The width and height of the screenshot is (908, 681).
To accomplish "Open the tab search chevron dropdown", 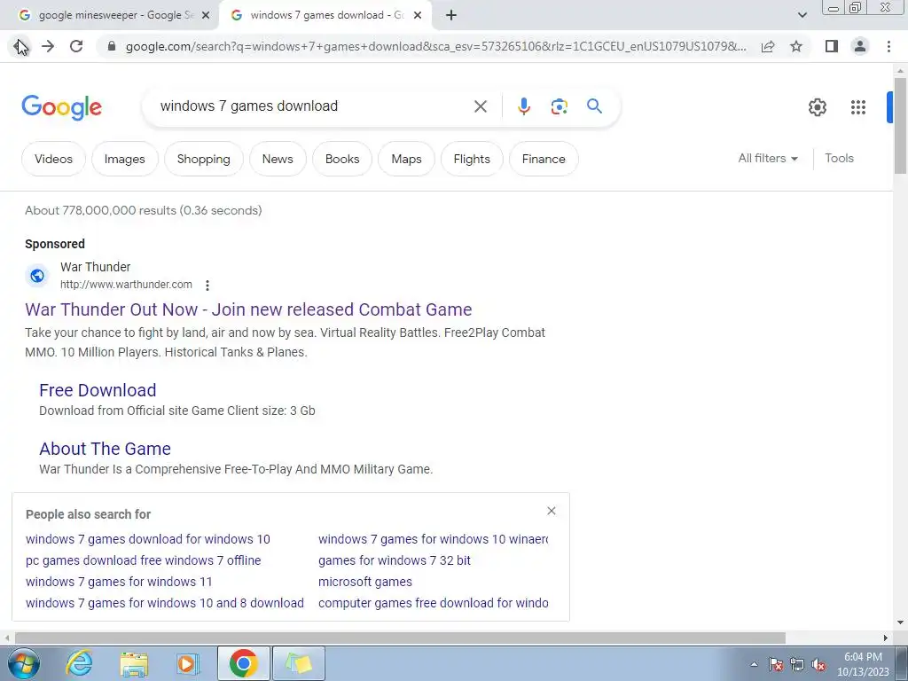I will point(802,15).
